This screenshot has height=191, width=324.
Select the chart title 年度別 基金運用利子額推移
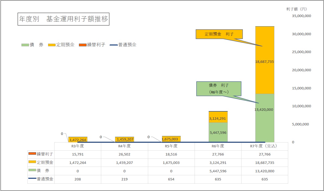(x=63, y=19)
